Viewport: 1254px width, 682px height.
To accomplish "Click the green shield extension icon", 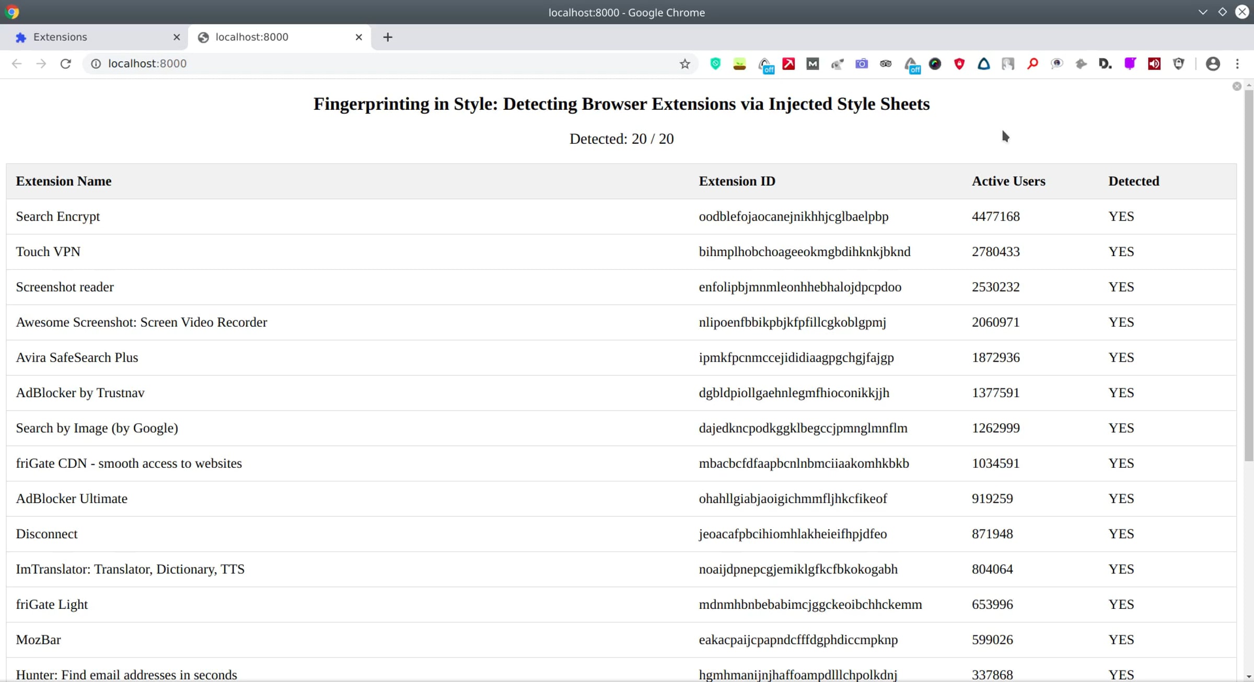I will coord(715,64).
